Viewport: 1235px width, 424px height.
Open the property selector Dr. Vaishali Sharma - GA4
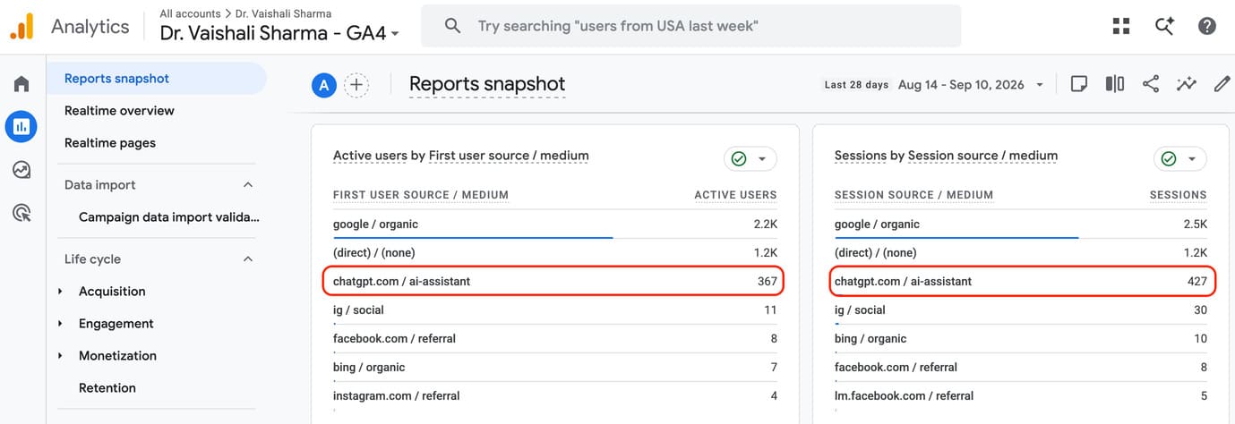click(x=279, y=33)
